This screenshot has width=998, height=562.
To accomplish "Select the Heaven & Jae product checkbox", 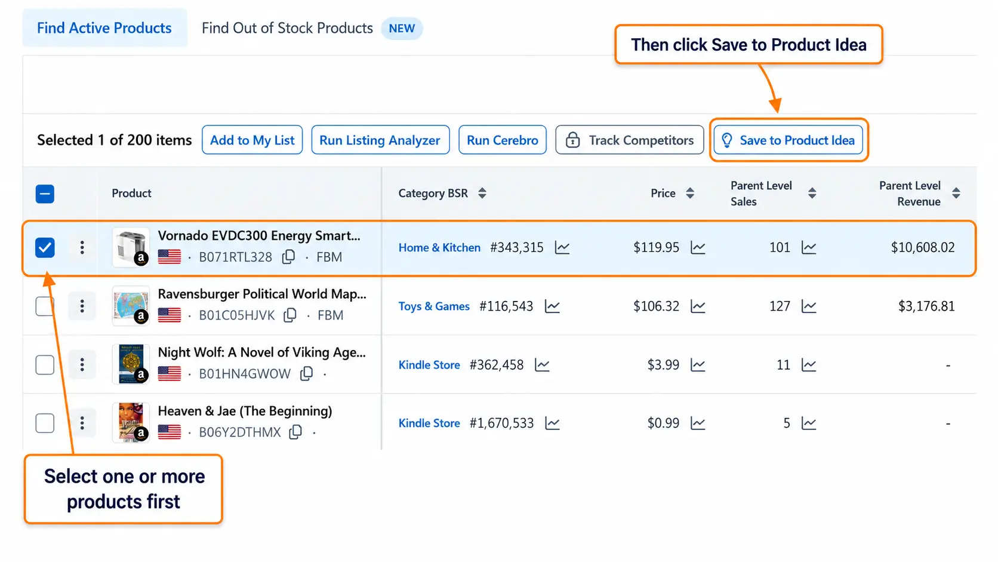I will point(45,423).
